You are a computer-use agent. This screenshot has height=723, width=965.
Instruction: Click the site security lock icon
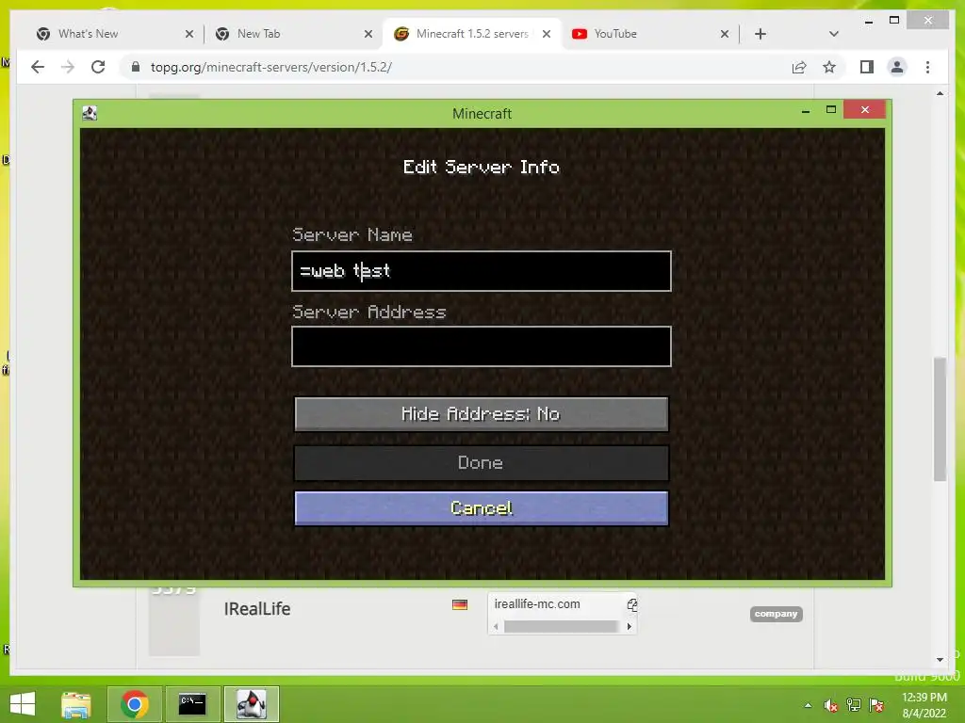[x=136, y=67]
